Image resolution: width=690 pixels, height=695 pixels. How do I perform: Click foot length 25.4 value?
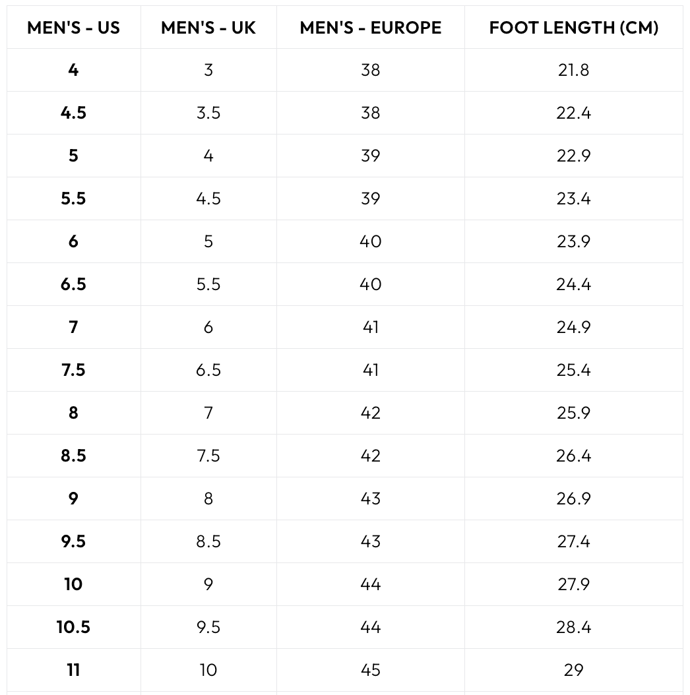point(573,370)
